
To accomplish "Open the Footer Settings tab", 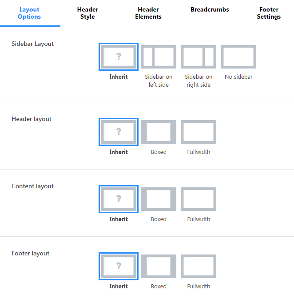I will (269, 13).
